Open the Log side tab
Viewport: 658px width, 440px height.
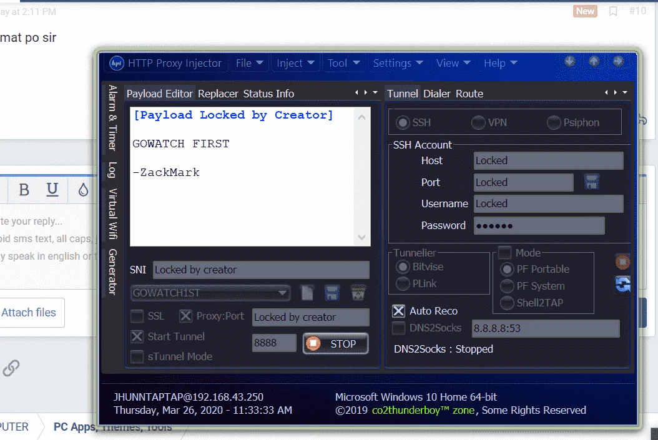pos(112,170)
